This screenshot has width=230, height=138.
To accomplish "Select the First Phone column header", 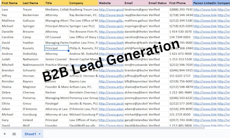I will point(181,3).
